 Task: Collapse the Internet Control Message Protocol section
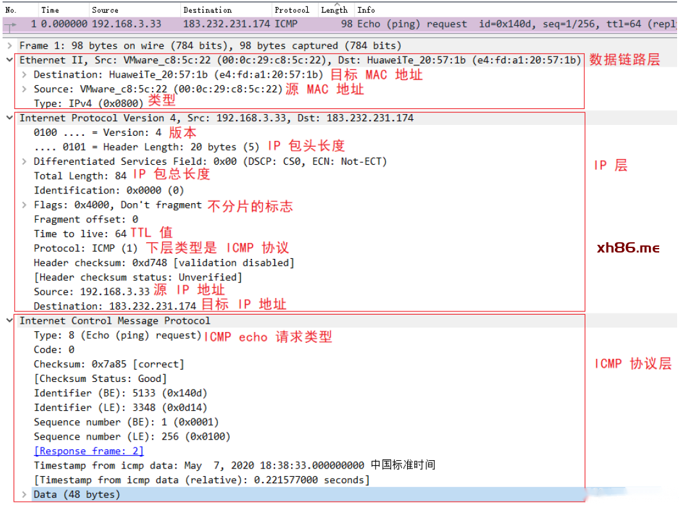[x=9, y=320]
